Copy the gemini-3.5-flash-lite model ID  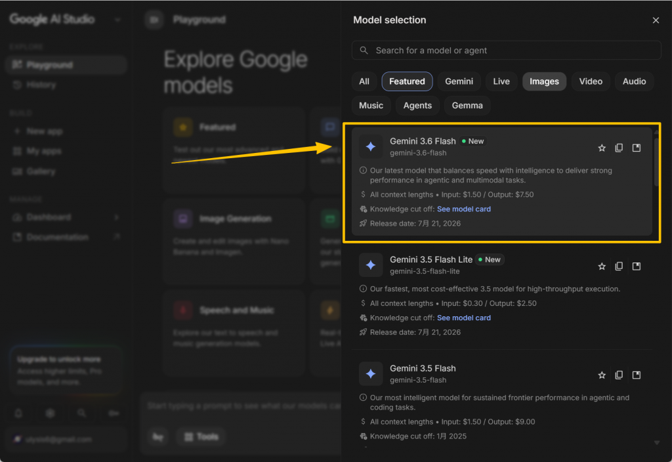coord(619,266)
